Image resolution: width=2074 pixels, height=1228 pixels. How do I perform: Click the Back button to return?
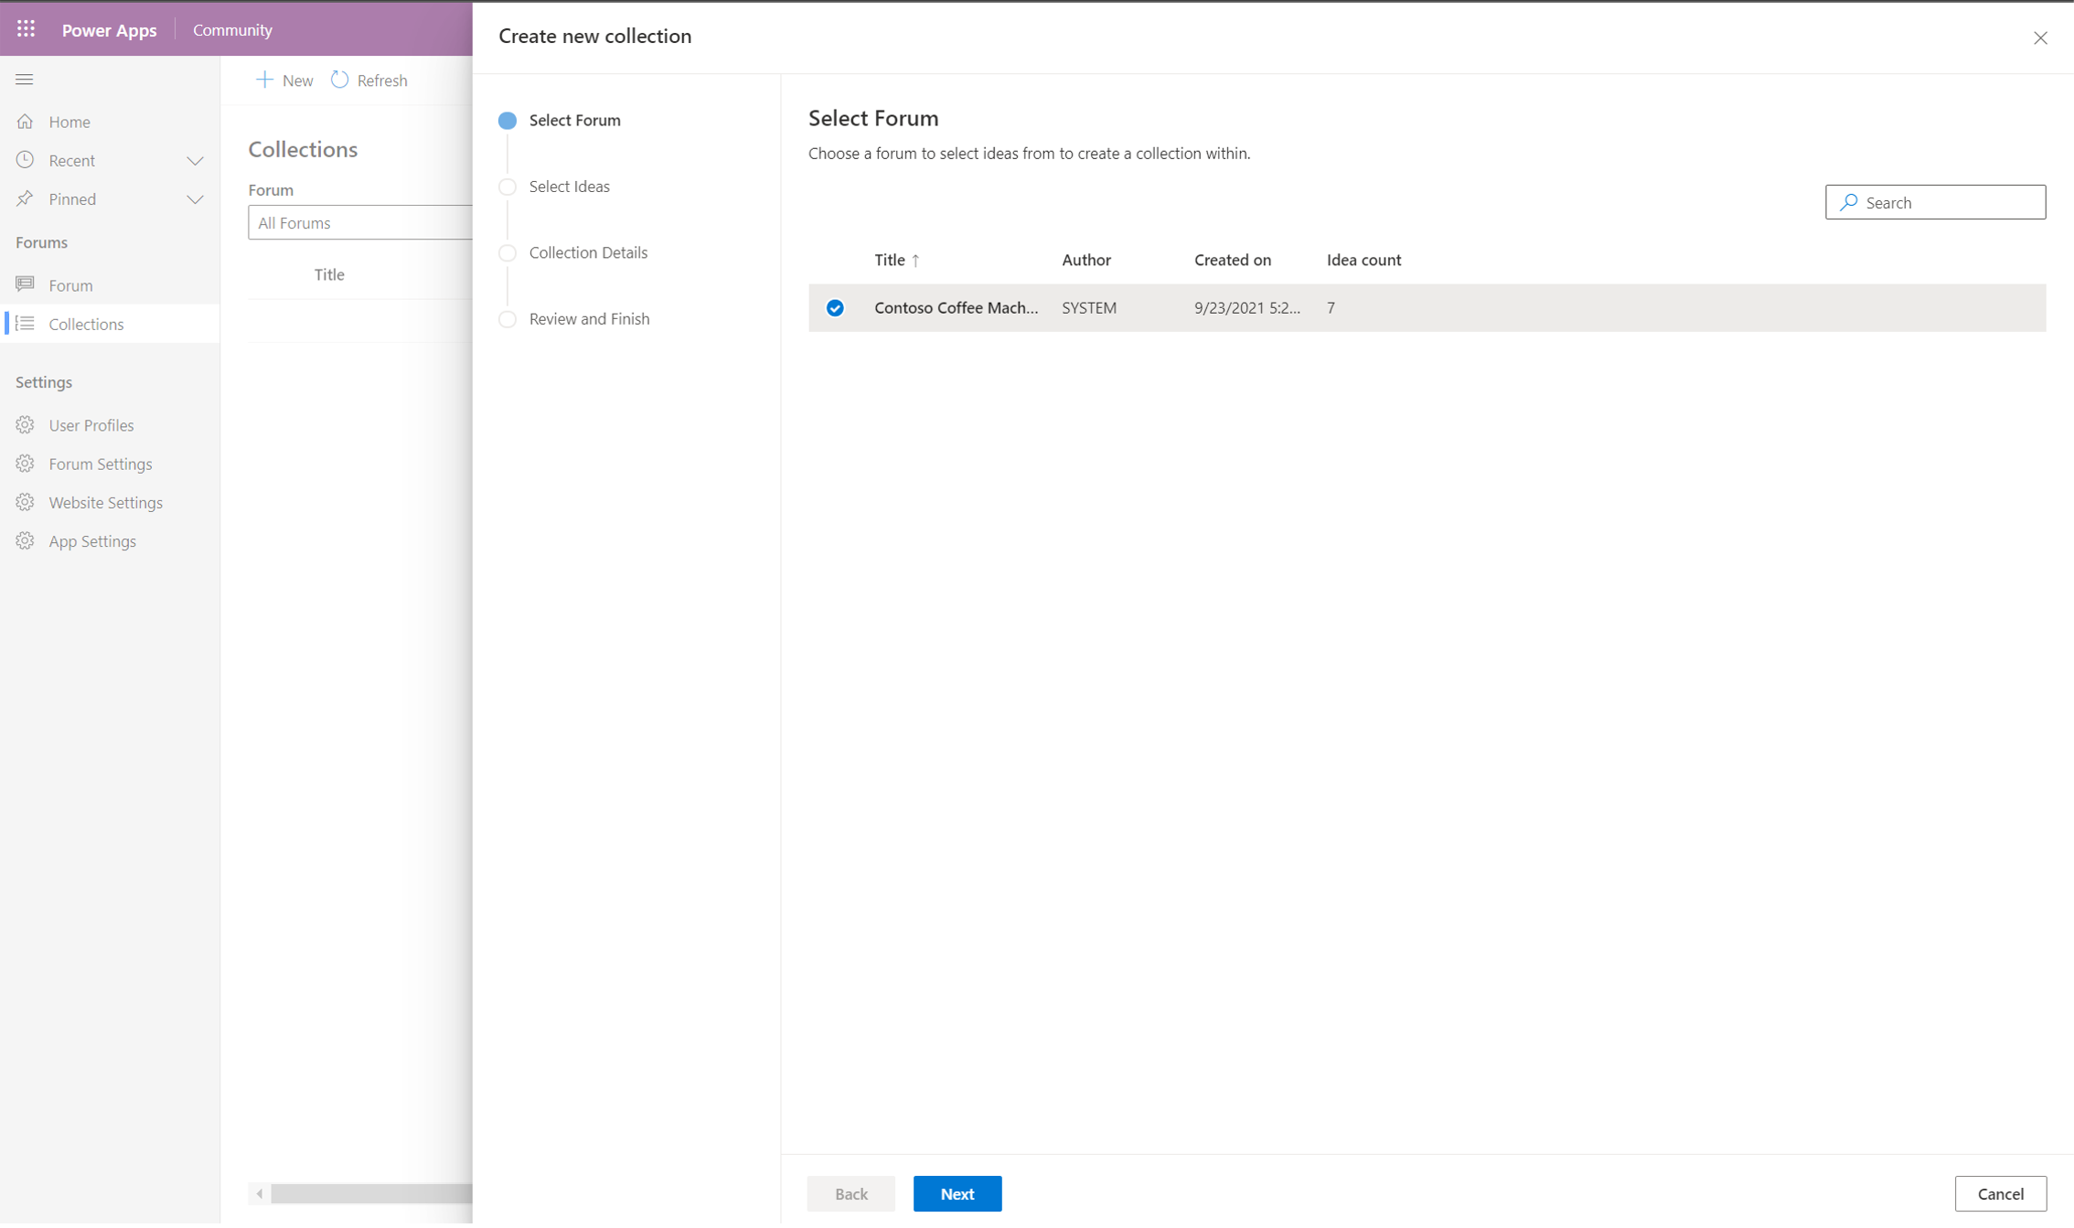click(850, 1194)
